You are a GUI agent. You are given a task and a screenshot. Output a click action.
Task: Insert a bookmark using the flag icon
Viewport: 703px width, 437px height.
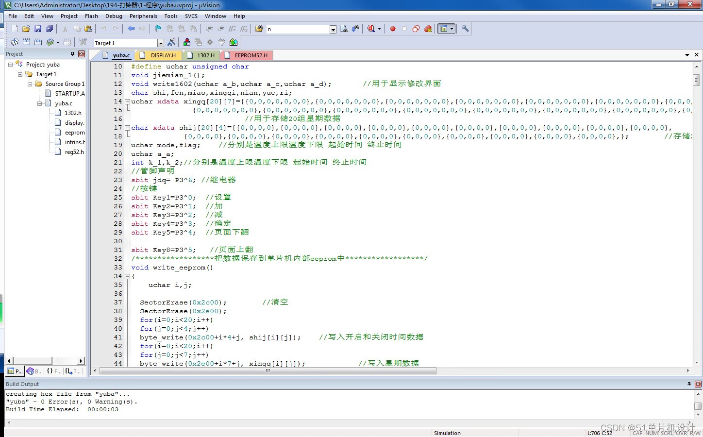(x=158, y=29)
